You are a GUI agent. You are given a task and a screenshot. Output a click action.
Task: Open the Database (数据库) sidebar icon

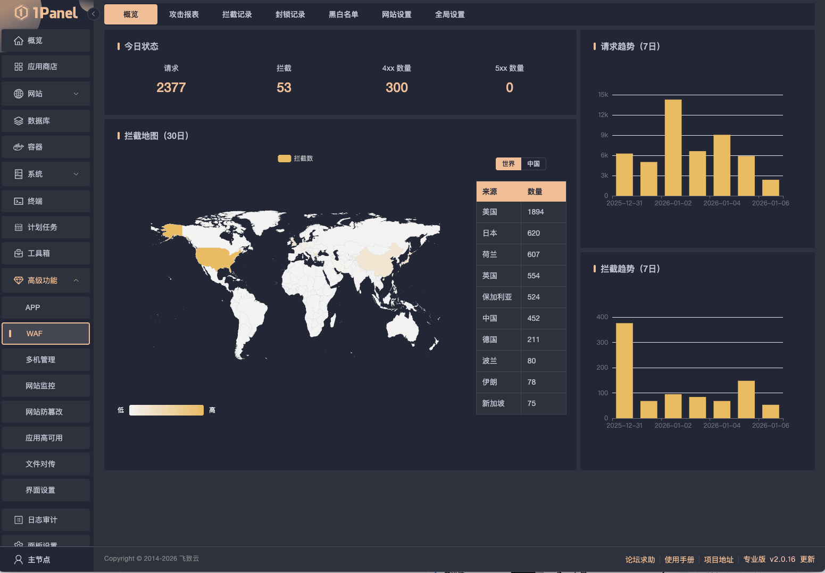coord(19,121)
